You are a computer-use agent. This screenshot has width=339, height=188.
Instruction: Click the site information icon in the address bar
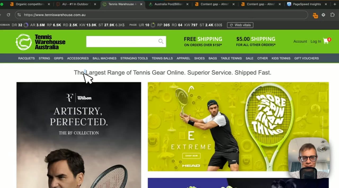point(19,15)
